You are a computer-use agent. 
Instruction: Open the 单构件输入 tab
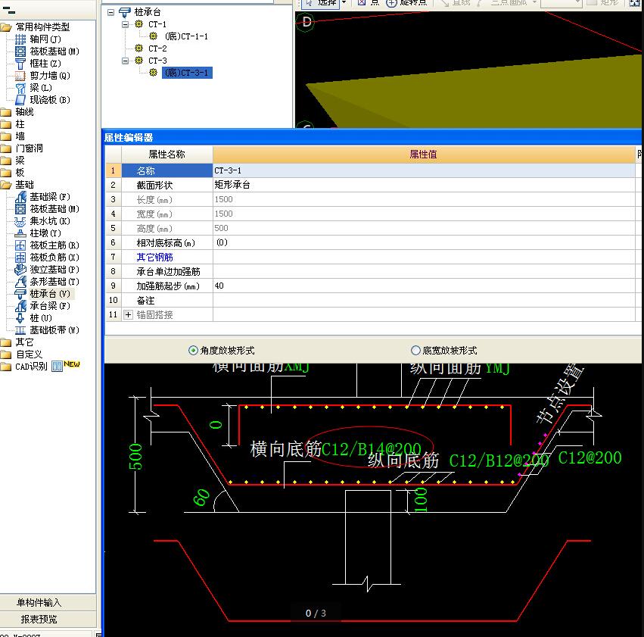[x=39, y=603]
